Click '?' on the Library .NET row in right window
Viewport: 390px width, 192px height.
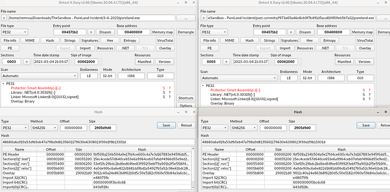[369, 95]
